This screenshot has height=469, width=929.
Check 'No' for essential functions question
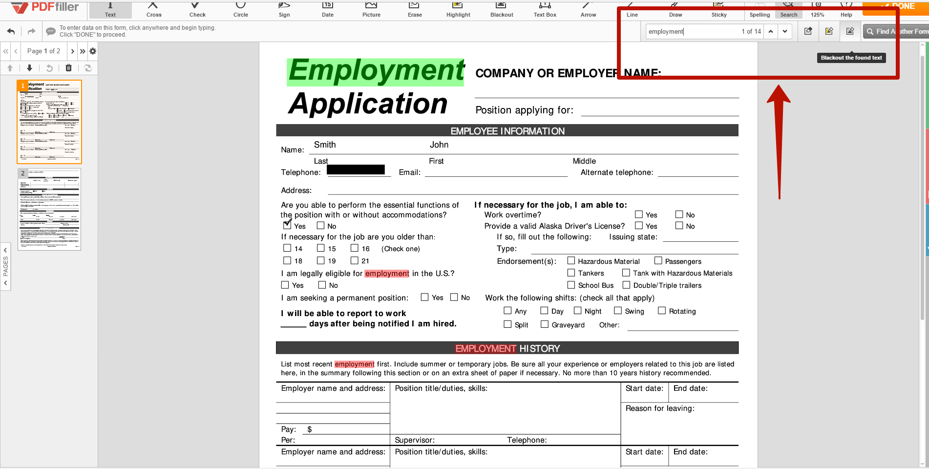[x=320, y=225]
